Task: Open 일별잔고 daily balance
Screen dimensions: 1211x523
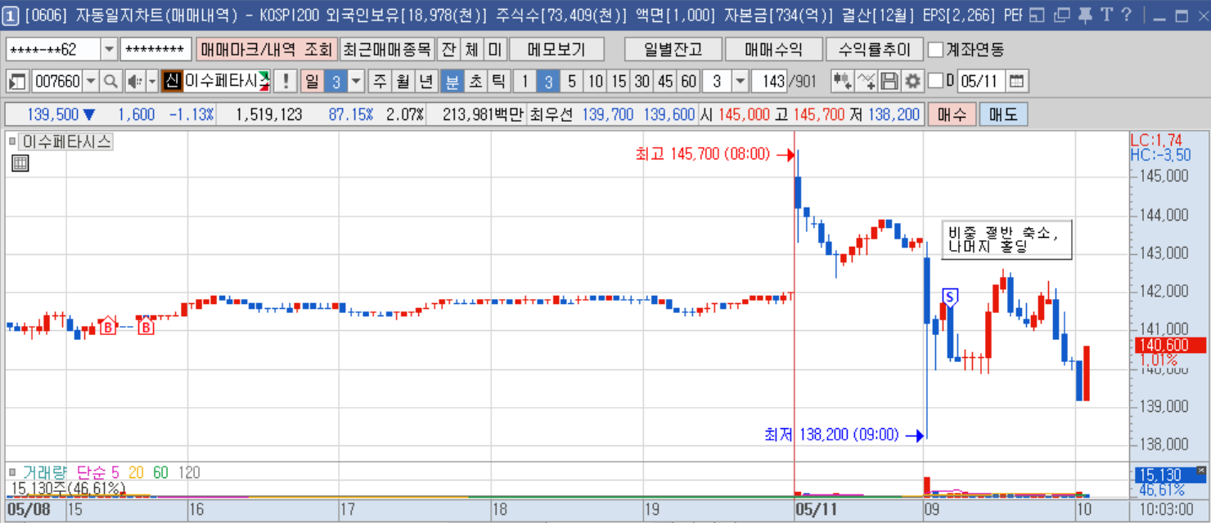Action: [x=673, y=49]
